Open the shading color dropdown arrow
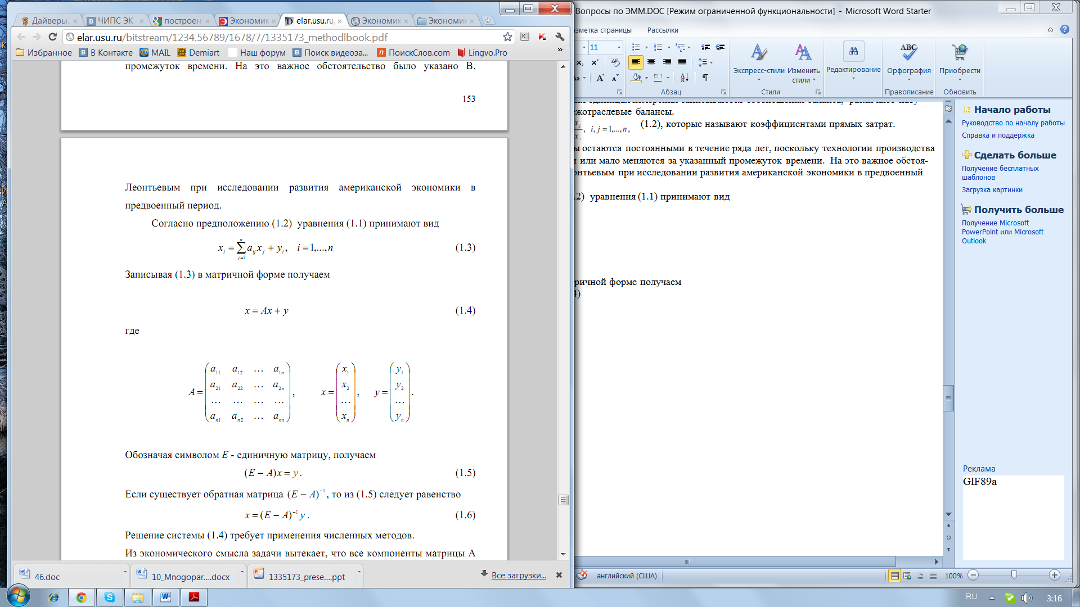This screenshot has height=607, width=1080. coord(646,78)
